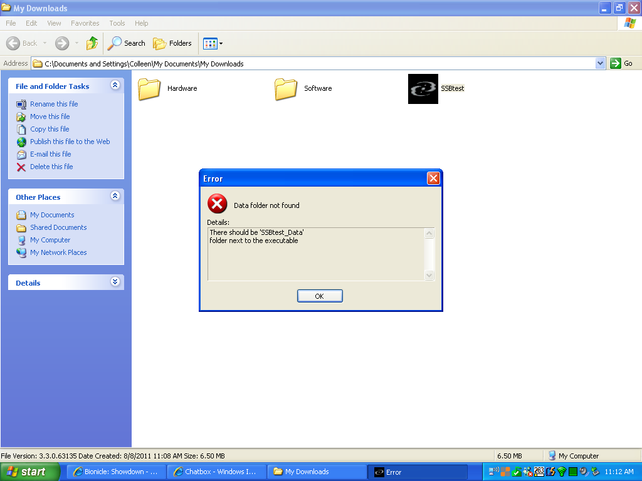Click details scrollbar down arrow

(429, 275)
